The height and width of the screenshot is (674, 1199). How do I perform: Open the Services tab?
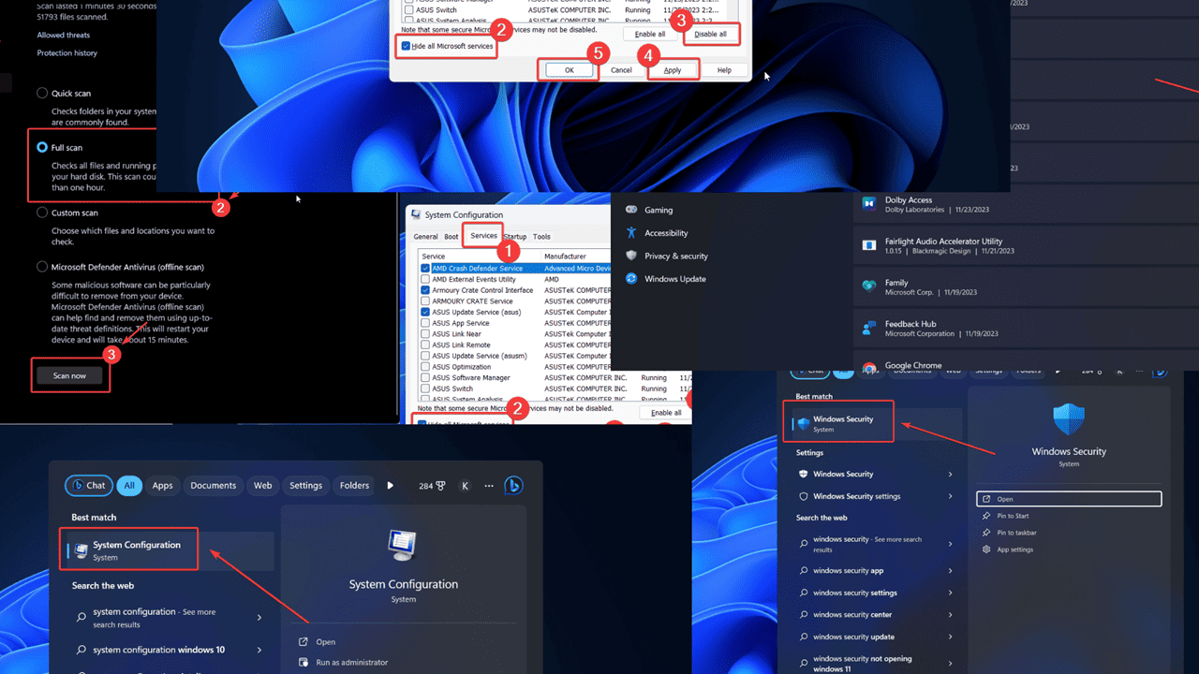pos(483,236)
